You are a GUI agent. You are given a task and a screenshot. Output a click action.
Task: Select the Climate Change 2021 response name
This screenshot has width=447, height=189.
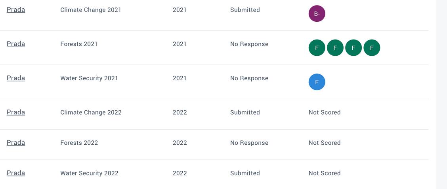(x=91, y=10)
